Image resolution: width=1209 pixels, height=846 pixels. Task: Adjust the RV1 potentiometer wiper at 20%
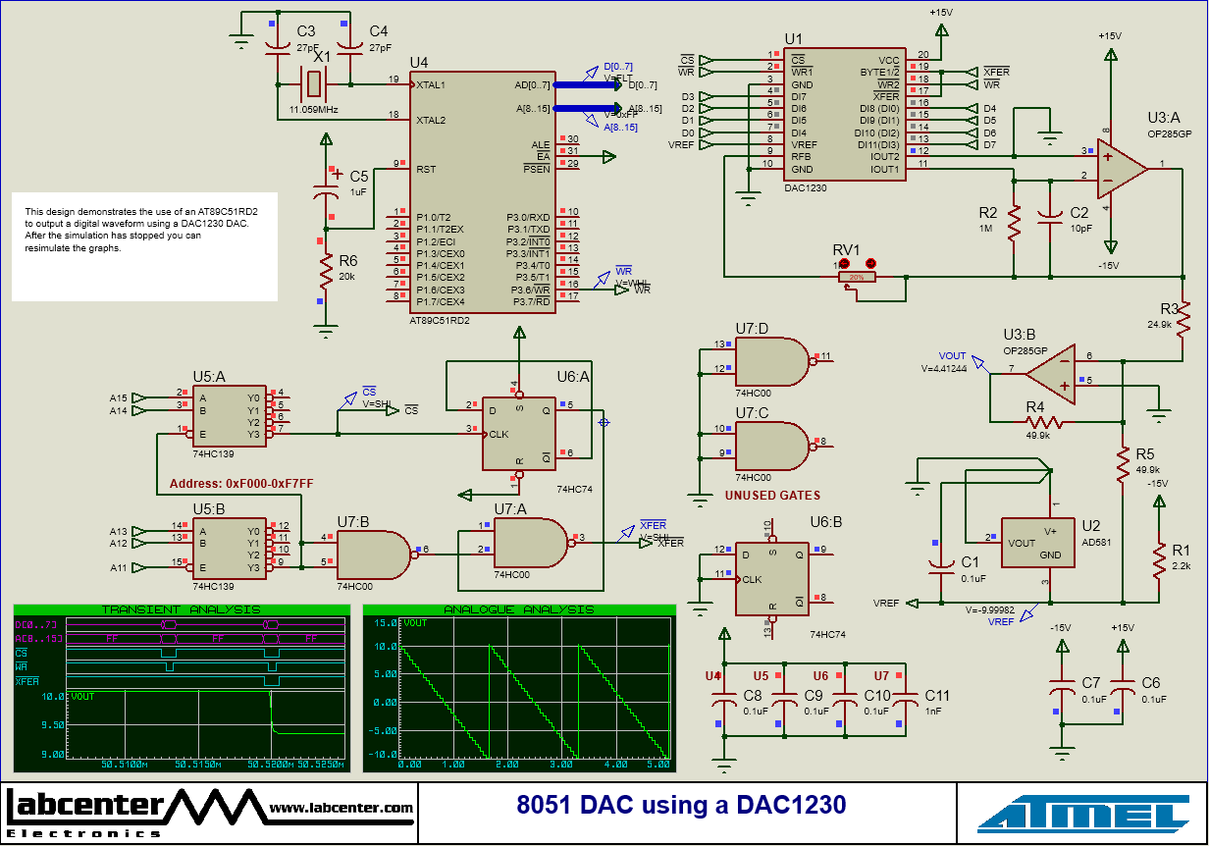pos(856,278)
